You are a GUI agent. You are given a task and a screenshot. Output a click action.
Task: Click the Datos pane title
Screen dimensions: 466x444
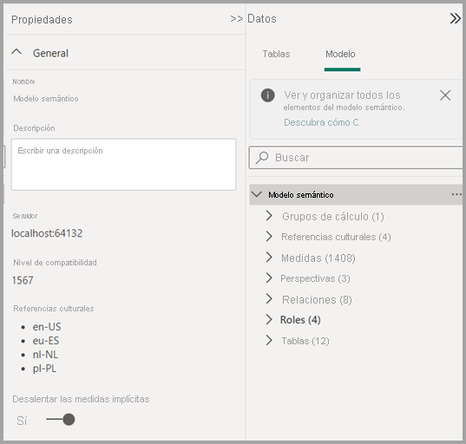[262, 19]
